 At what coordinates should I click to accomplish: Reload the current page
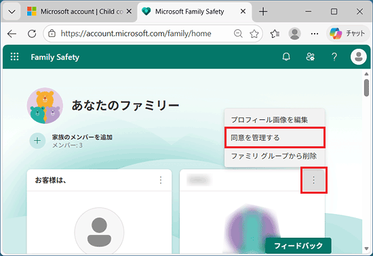32,34
